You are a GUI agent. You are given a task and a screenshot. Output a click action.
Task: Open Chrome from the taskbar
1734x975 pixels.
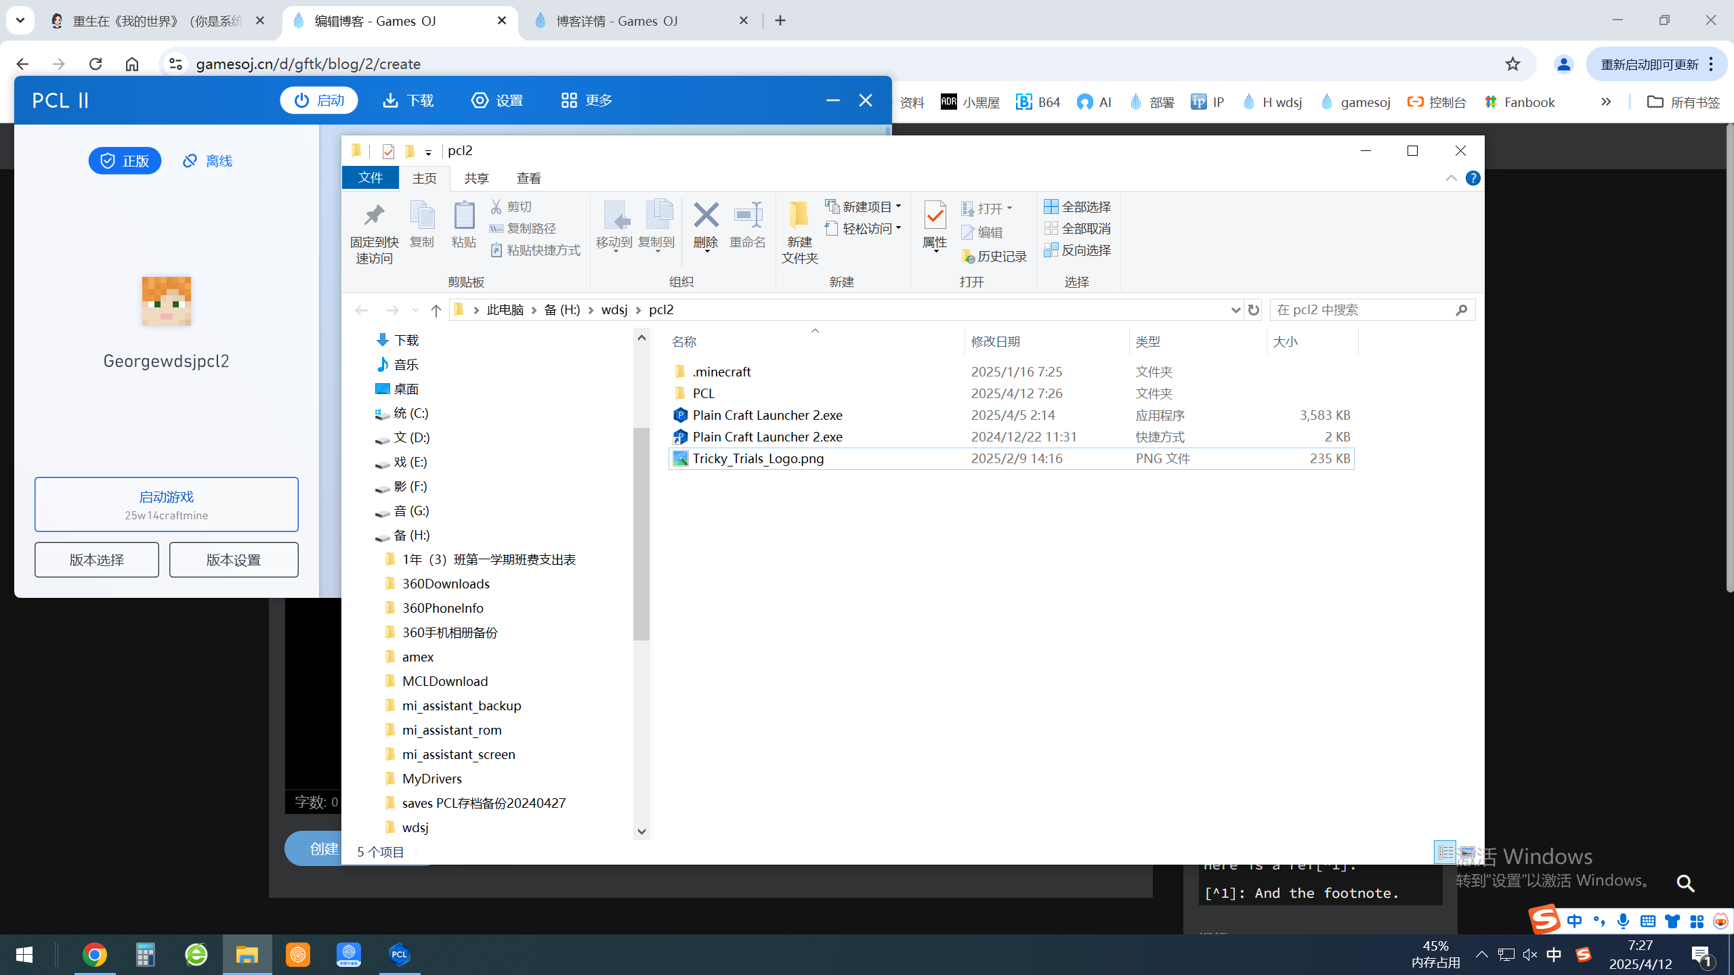pos(95,955)
